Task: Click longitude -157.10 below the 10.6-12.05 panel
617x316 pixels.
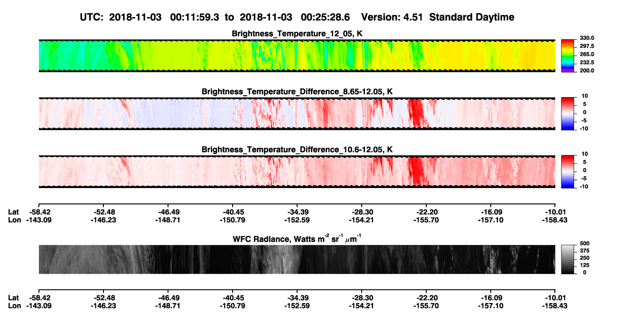Action: (x=490, y=220)
